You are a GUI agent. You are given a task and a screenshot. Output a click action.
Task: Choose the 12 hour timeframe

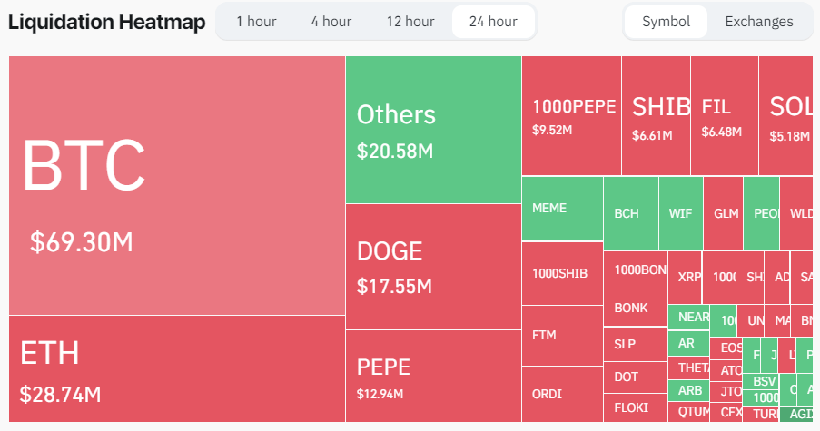coord(410,22)
